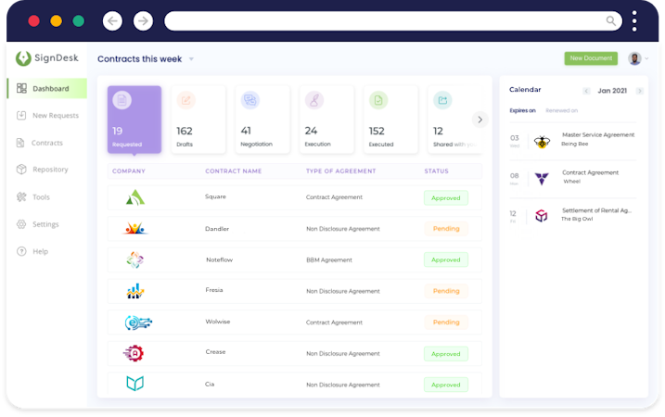665x417 pixels.
Task: Open the Dashboard sidebar item
Action: click(47, 88)
